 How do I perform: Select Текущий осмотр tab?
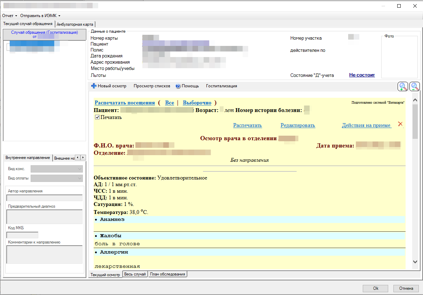click(x=105, y=274)
